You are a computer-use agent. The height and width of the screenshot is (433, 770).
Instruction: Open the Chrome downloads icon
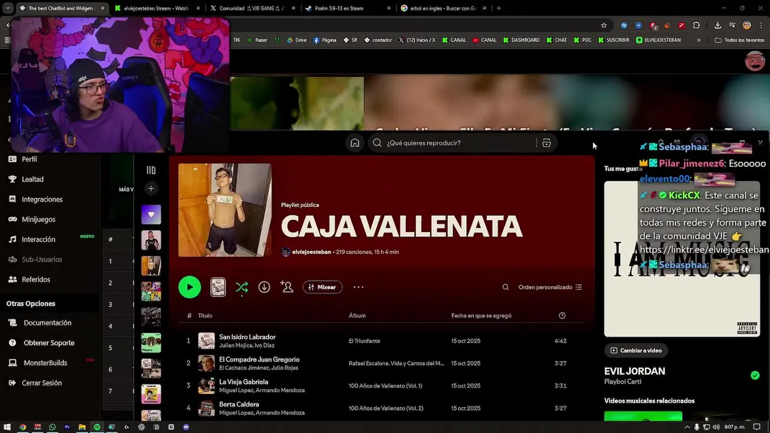(x=718, y=25)
